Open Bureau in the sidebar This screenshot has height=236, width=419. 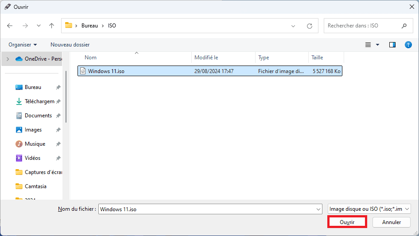pos(33,87)
